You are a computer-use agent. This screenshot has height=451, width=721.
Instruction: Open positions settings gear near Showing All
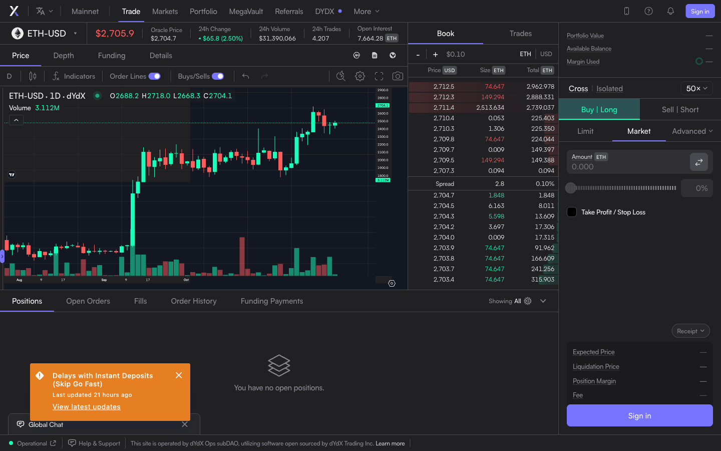point(528,301)
